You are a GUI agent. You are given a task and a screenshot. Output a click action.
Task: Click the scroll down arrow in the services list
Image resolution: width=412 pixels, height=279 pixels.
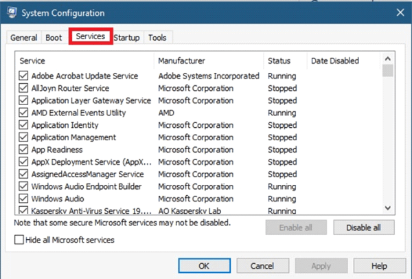(x=388, y=208)
